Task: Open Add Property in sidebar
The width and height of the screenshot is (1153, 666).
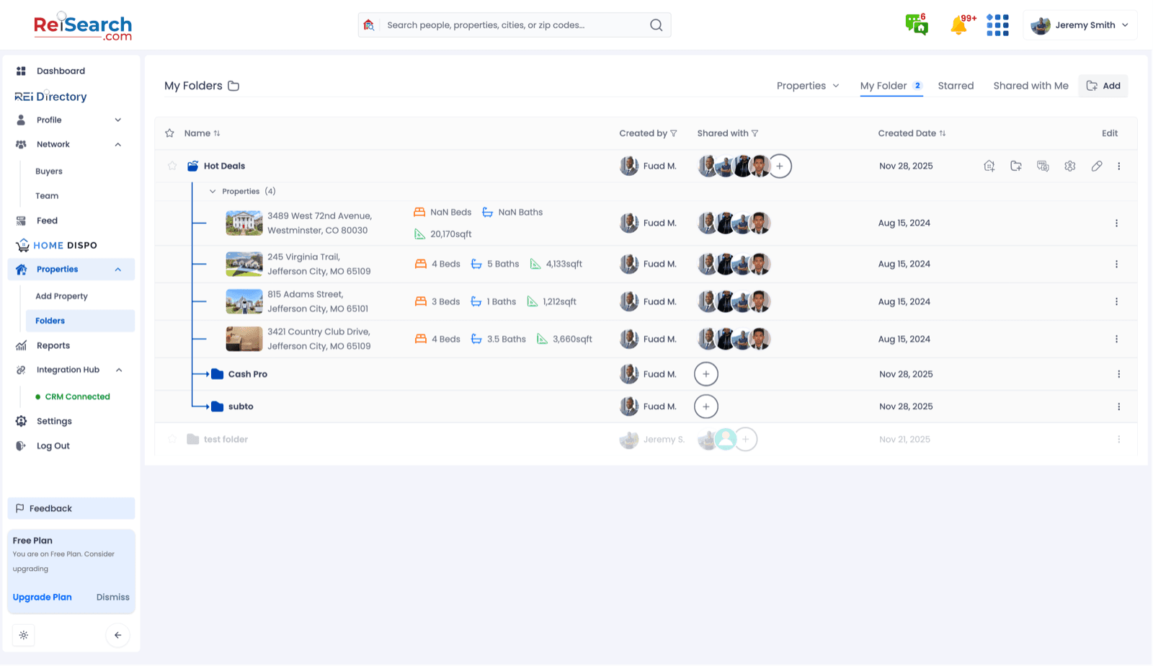Action: (61, 296)
